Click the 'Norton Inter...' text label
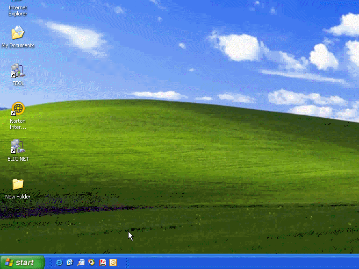This screenshot has width=359, height=269. (x=18, y=124)
